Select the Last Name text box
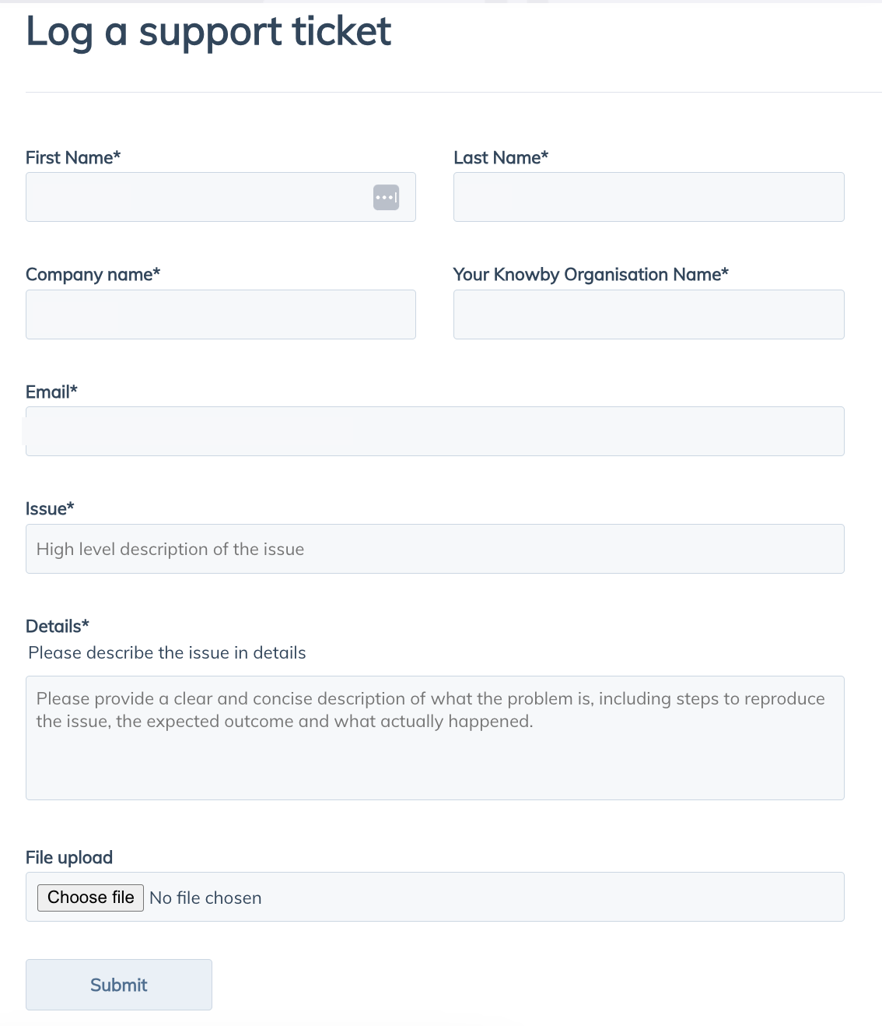The image size is (882, 1026). point(649,197)
